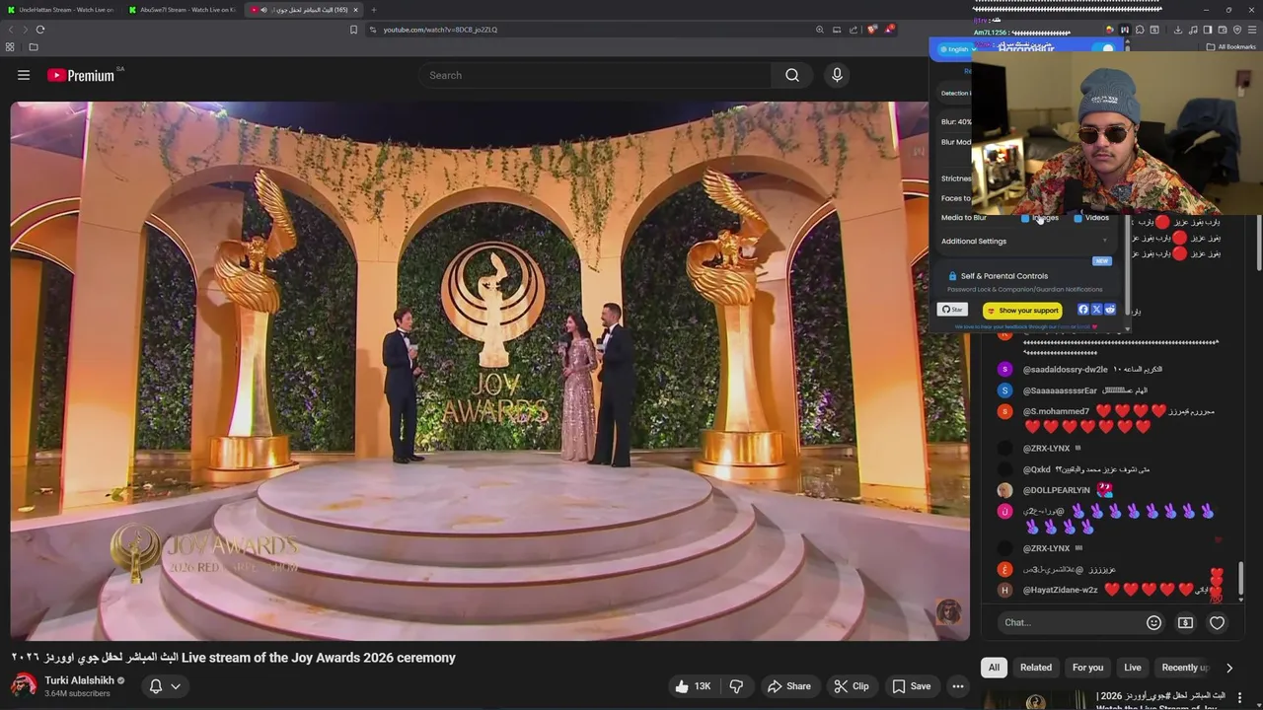Close the active YouTube browser tab

pos(355,10)
